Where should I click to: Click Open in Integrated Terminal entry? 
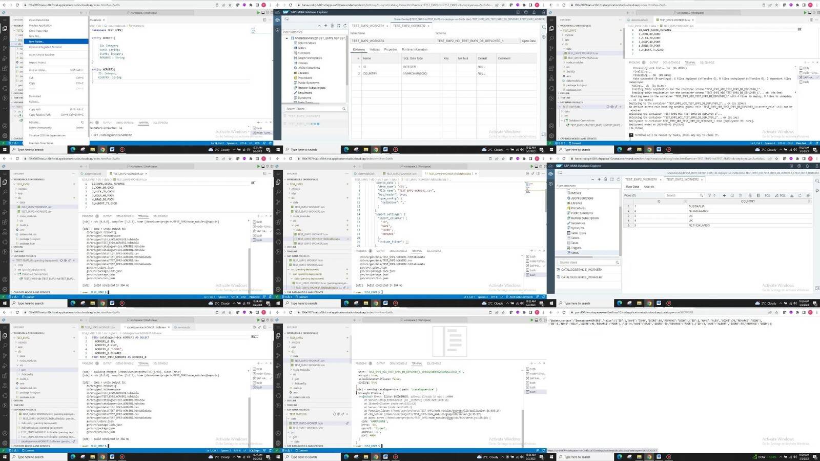click(55, 47)
